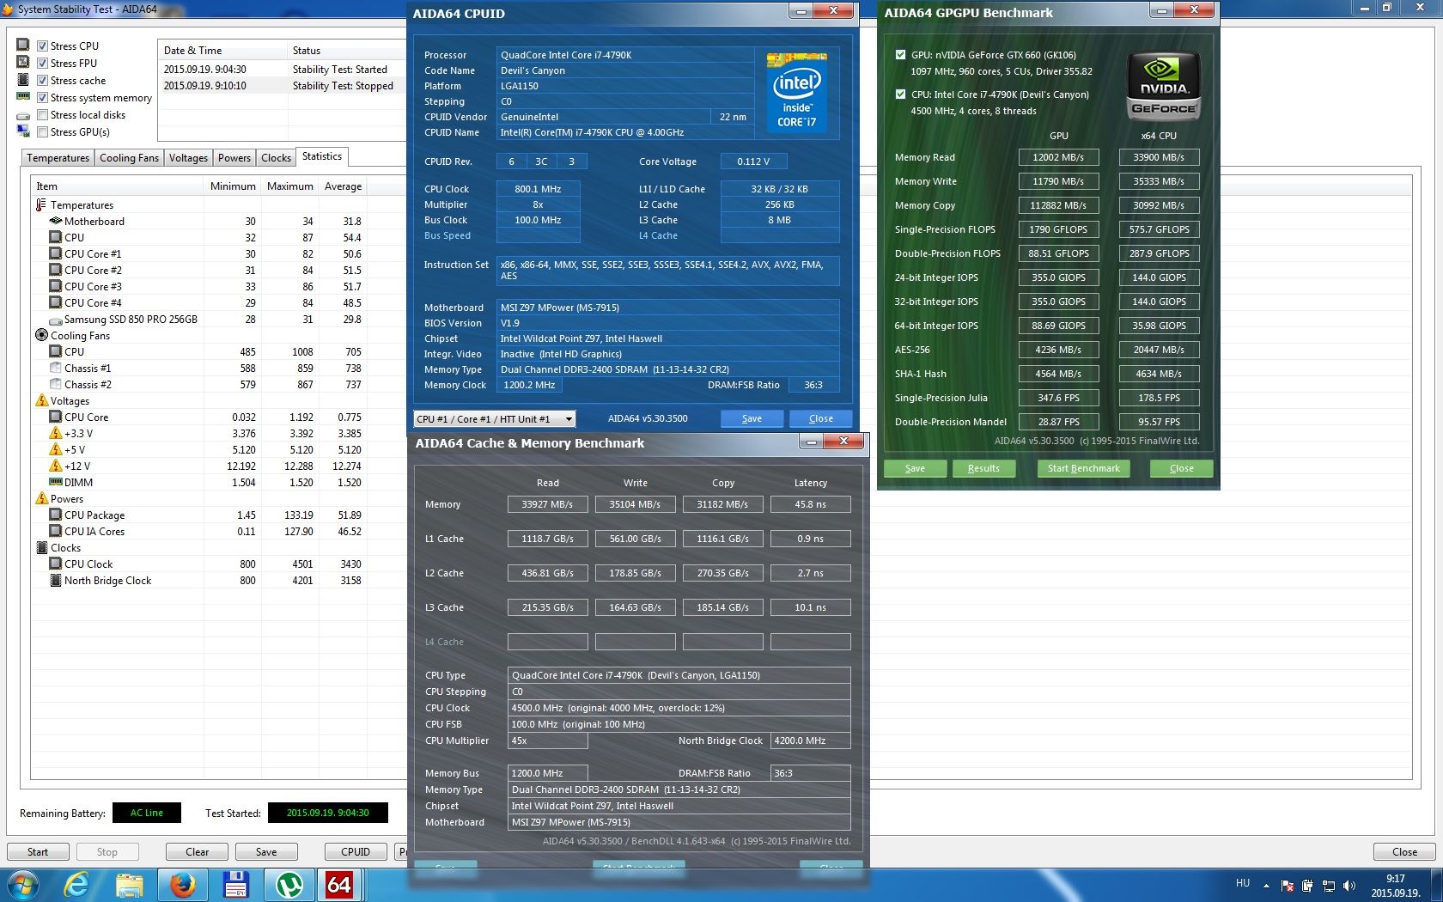Click Close button of System Stability Test
This screenshot has height=902, width=1443.
1404,852
